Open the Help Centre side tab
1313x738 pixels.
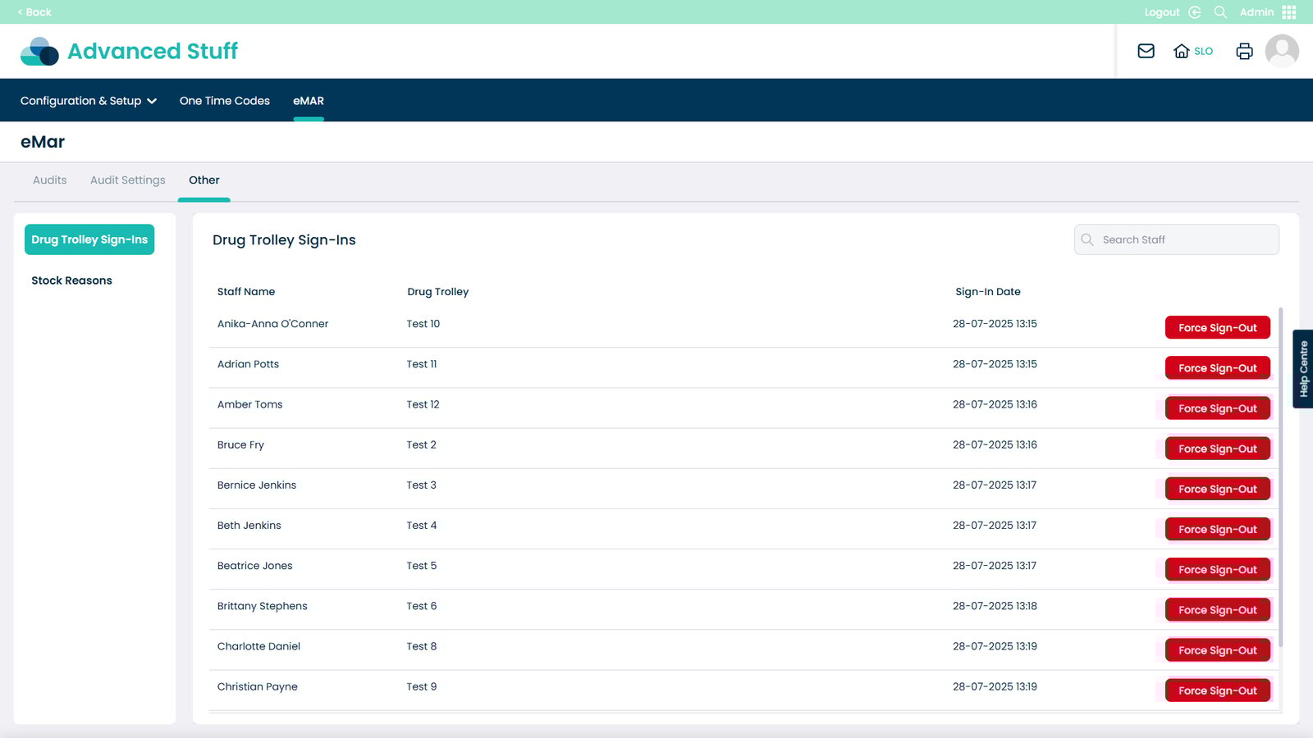(1303, 369)
